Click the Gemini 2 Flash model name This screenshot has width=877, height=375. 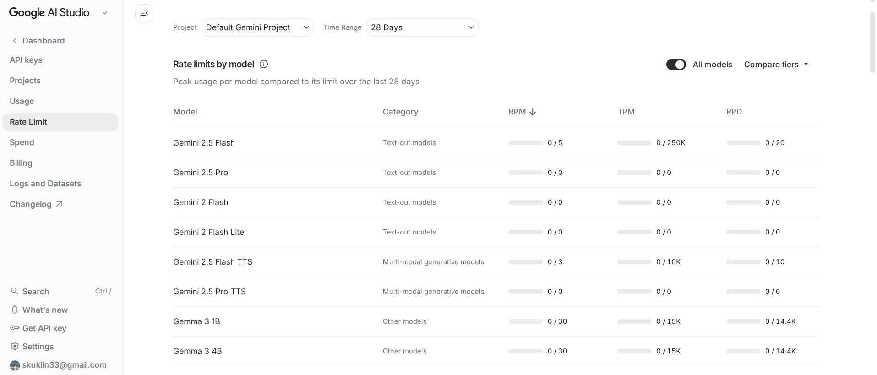point(201,202)
